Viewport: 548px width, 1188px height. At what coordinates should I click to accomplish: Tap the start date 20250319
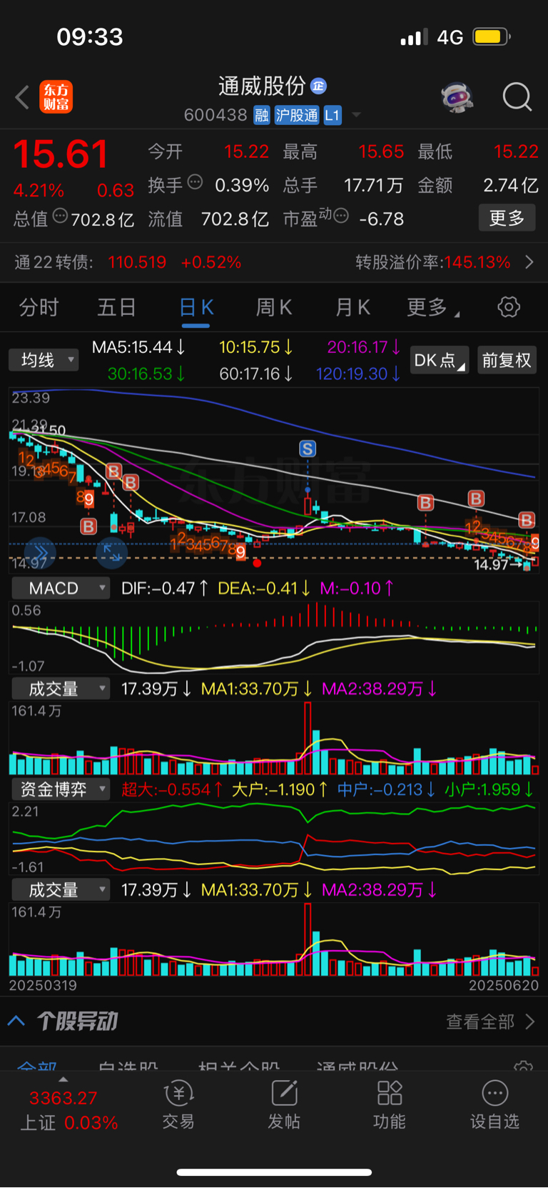[43, 985]
